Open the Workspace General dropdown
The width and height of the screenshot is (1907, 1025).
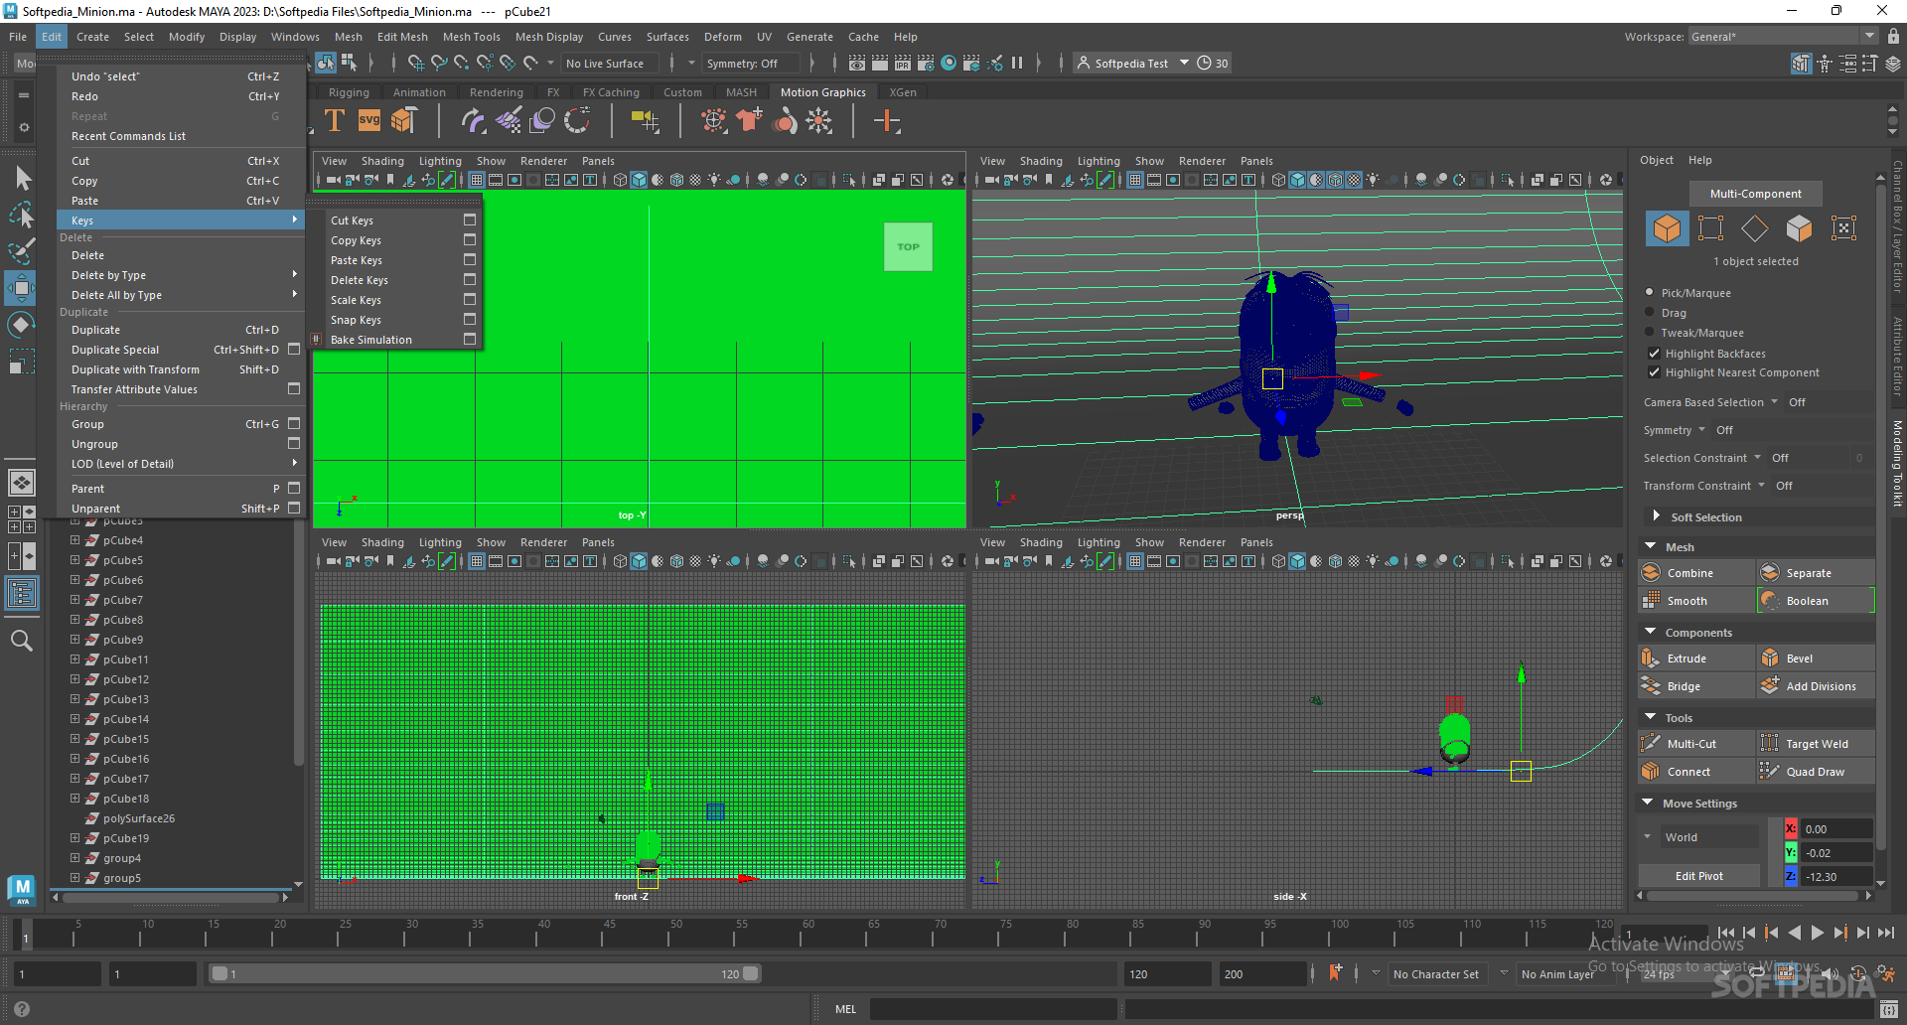tap(1784, 37)
